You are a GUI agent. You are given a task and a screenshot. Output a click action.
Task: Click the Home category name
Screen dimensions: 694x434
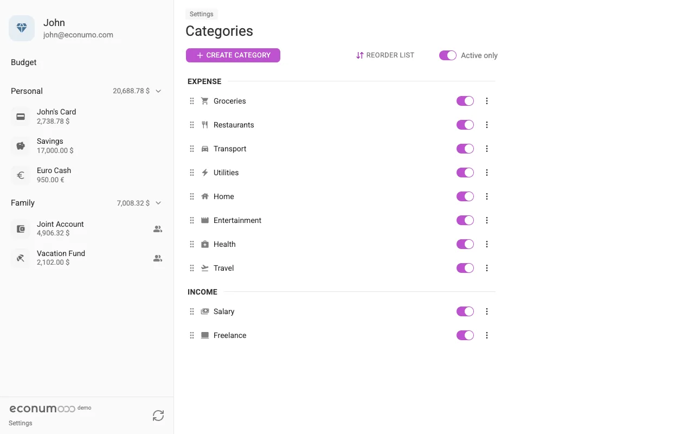(x=224, y=196)
